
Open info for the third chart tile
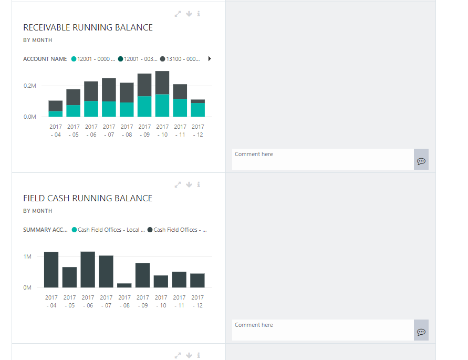point(199,355)
